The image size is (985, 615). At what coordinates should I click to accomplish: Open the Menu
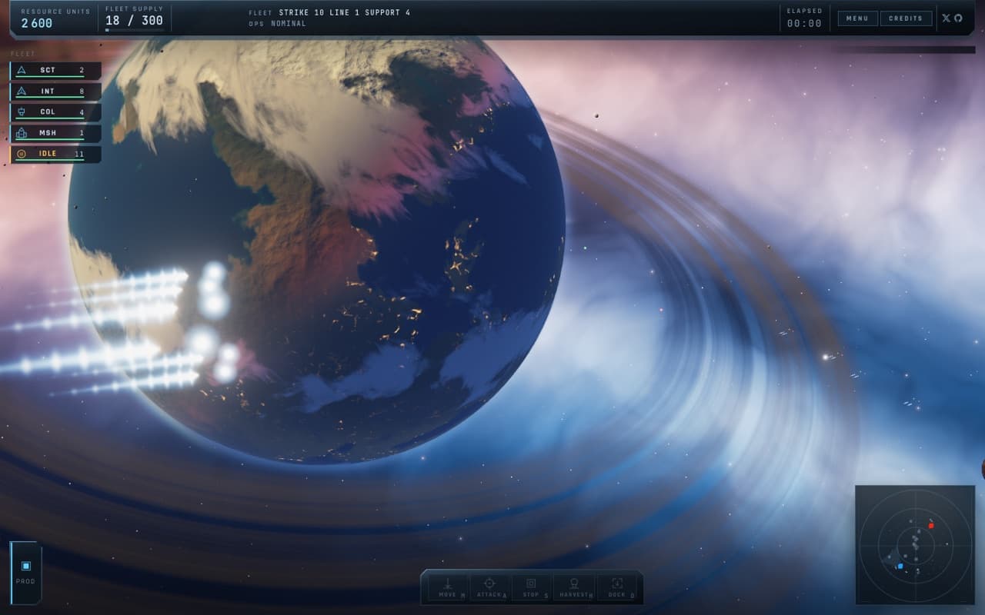[x=857, y=18]
